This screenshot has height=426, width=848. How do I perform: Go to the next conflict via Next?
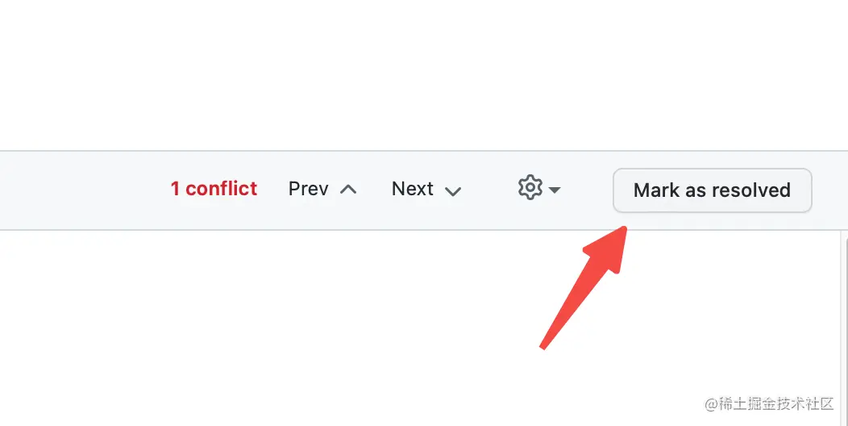426,189
